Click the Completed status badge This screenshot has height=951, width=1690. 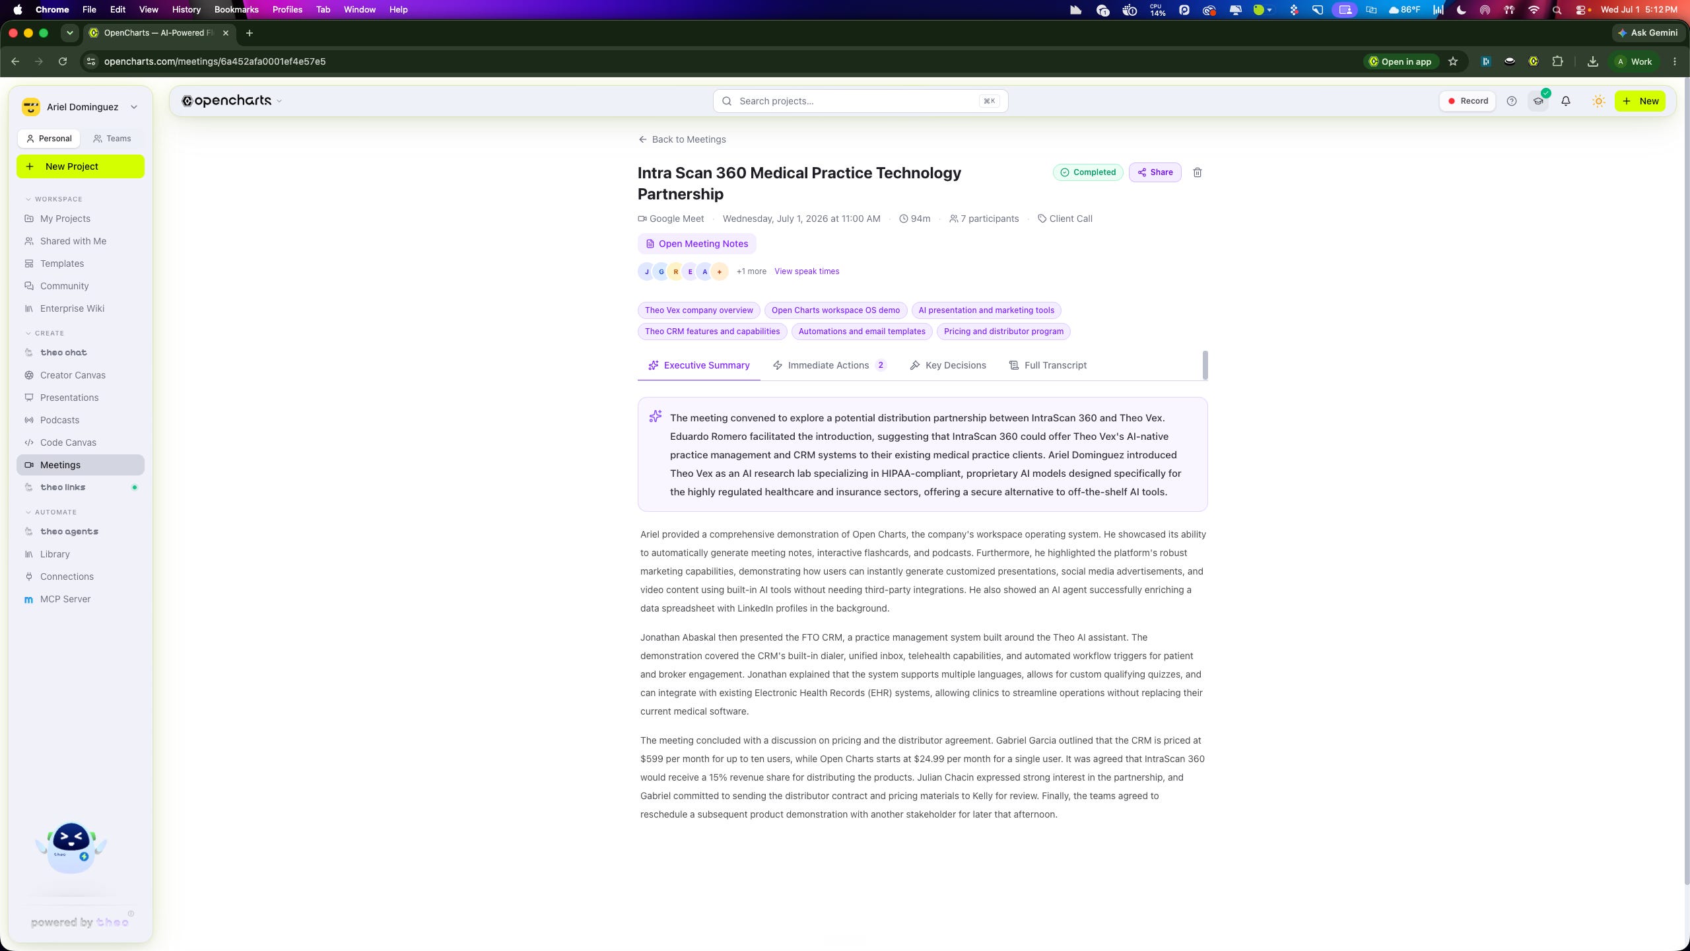tap(1087, 172)
